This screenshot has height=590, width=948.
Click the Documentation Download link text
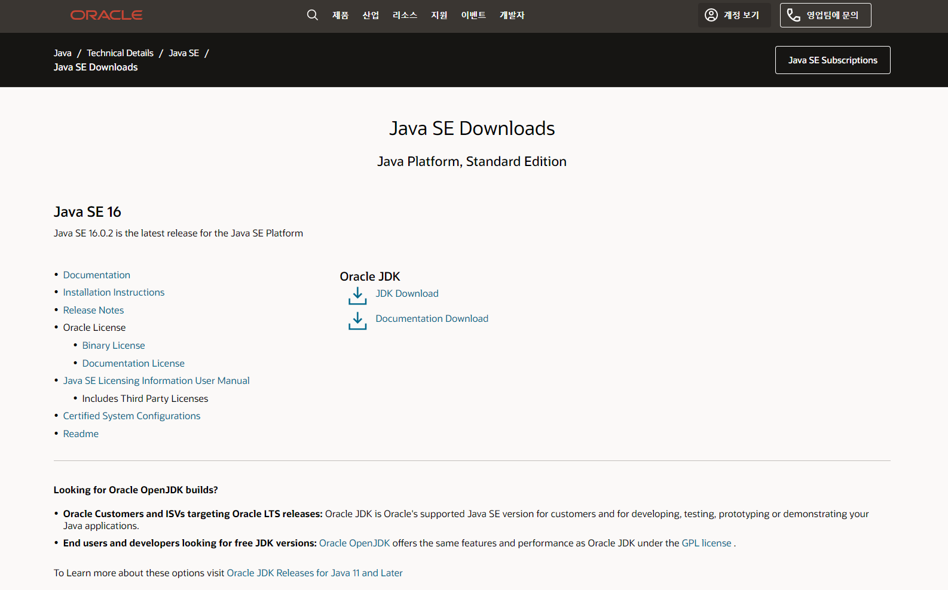432,318
